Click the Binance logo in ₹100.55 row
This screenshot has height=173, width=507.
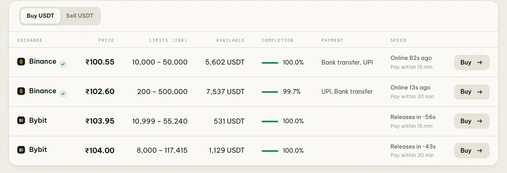21,62
